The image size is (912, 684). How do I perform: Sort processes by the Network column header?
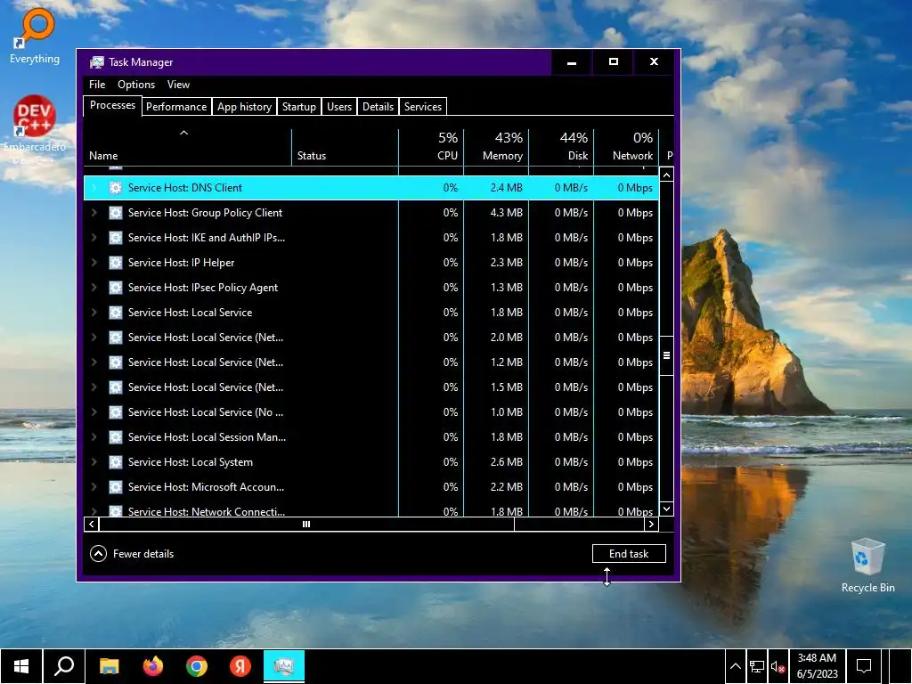point(626,148)
